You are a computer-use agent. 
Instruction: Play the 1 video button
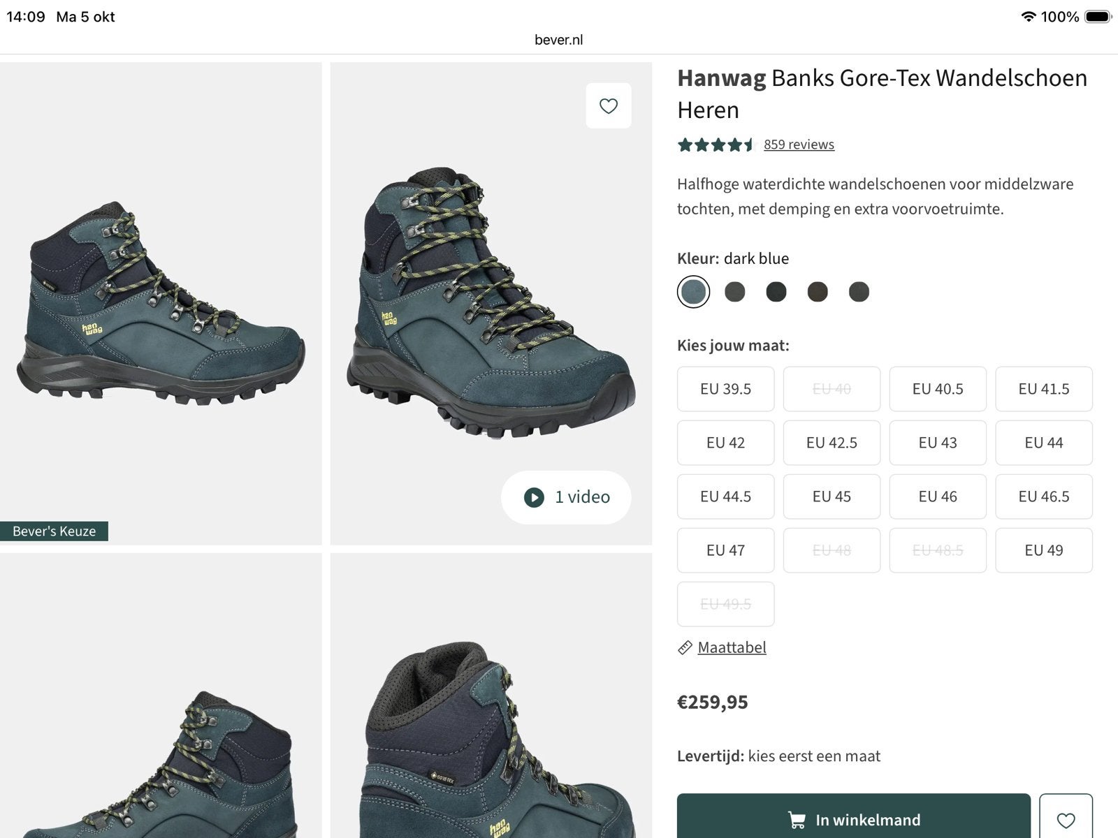(566, 497)
